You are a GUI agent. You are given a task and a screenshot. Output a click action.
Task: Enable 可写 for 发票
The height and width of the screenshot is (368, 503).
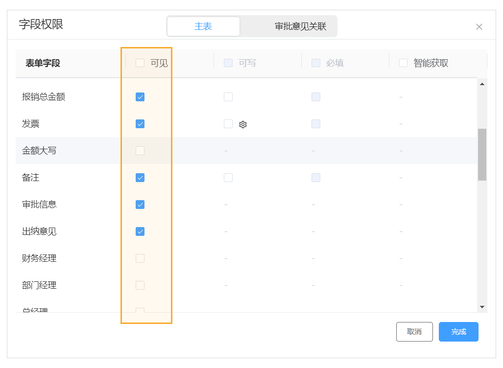tap(228, 124)
